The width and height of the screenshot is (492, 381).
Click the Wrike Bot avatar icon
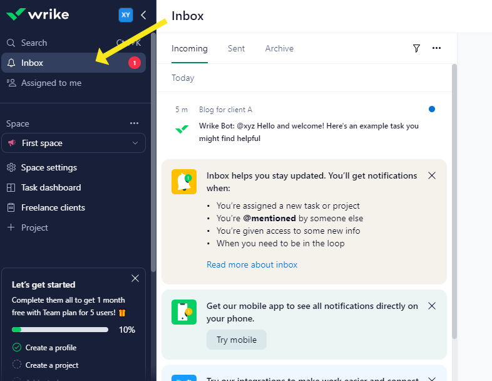[182, 129]
